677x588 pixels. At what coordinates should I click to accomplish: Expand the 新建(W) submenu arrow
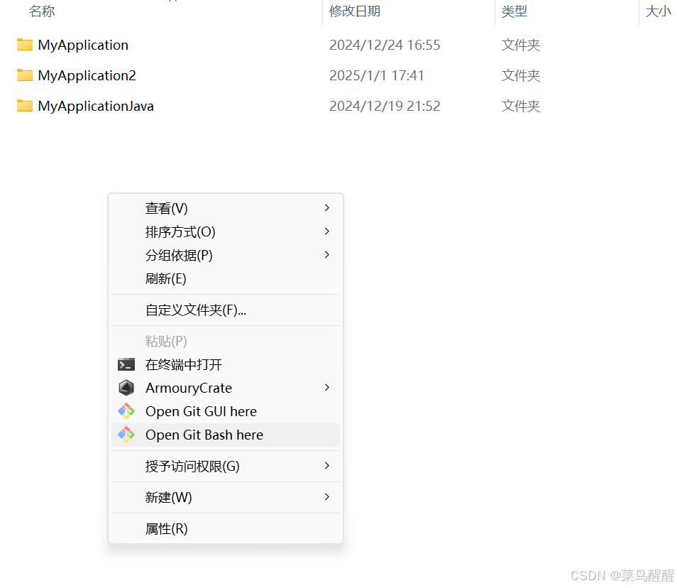[327, 497]
